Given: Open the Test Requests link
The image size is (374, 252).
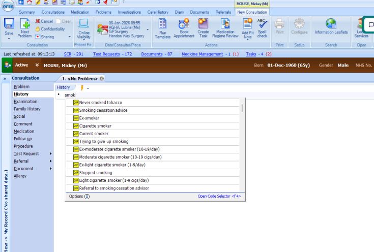Looking at the screenshot, I should [106, 54].
